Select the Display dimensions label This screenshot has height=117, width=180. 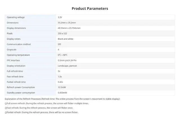16,28
